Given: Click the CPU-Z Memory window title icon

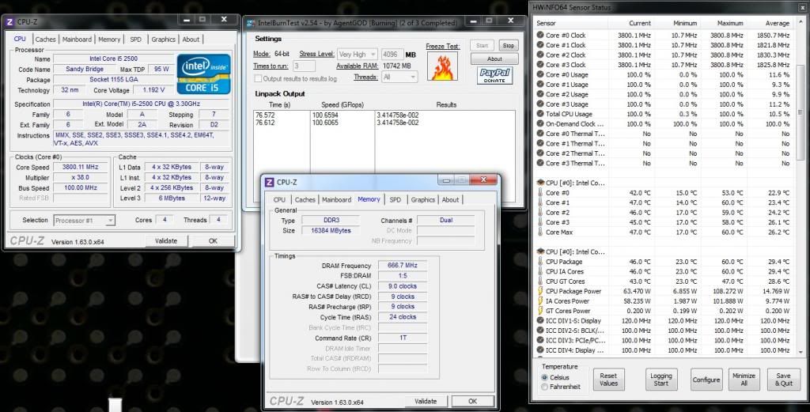Looking at the screenshot, I should pyautogui.click(x=269, y=182).
